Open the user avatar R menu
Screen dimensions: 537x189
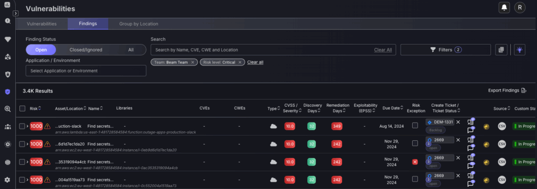520,7
